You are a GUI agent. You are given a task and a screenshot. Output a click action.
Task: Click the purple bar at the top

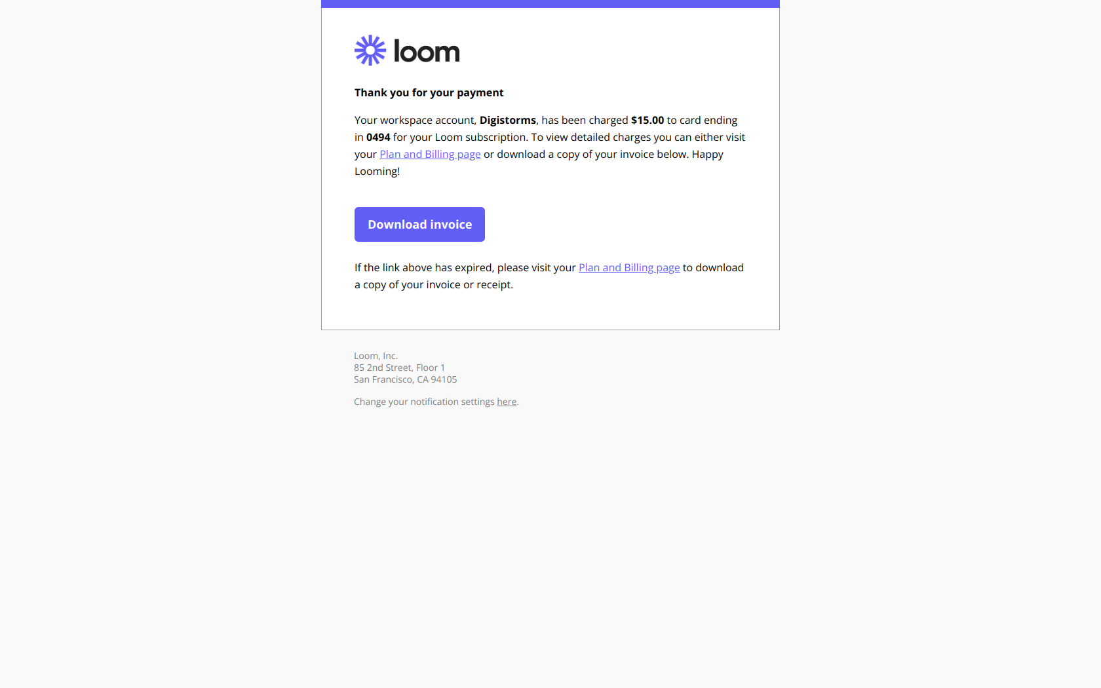coord(550,3)
